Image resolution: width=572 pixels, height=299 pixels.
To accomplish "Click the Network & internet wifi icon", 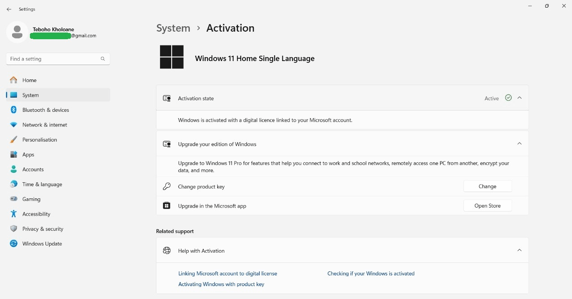I will [14, 125].
